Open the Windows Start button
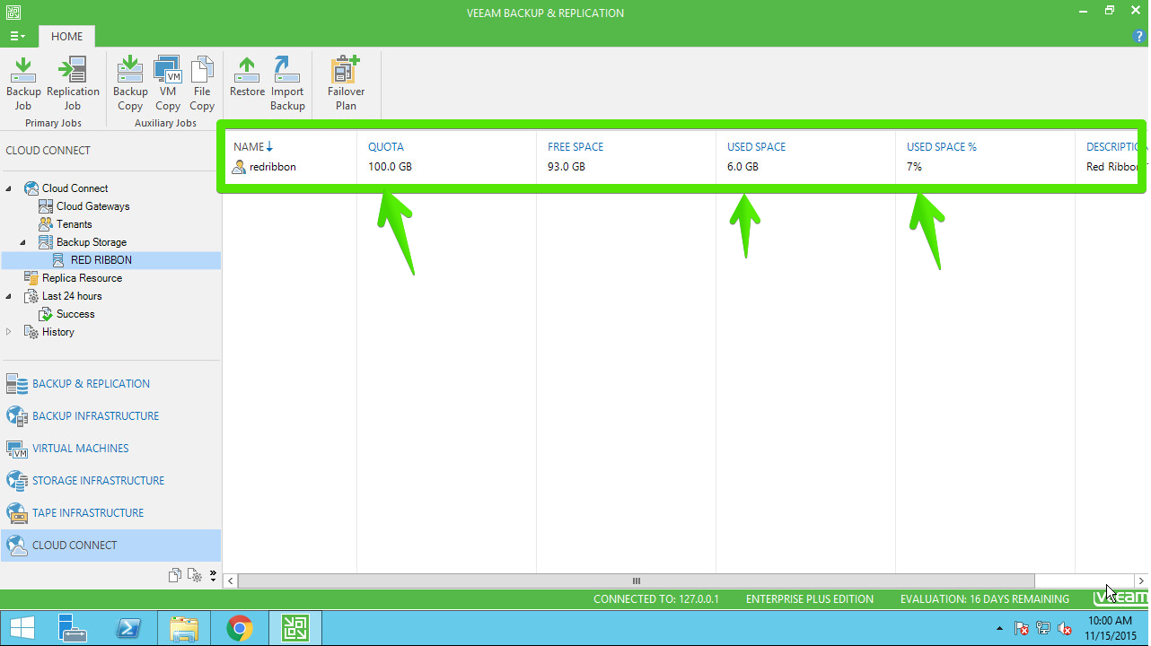Viewport: 1151px width, 646px height. click(22, 628)
